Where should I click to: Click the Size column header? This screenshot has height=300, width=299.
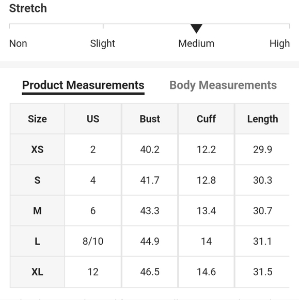coord(37,119)
